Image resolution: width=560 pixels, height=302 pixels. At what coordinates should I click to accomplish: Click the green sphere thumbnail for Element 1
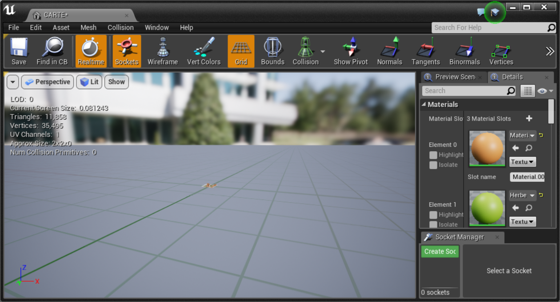coord(486,208)
